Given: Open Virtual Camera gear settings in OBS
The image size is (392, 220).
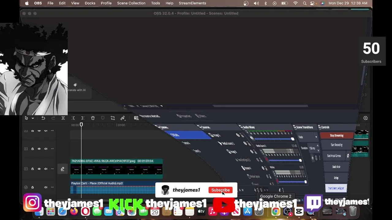Looking at the screenshot, I should (x=348, y=156).
